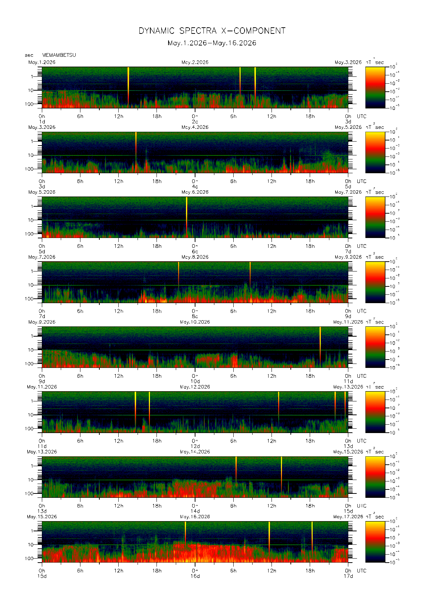Click the "8d" day label under the fourth panel
Screen dimensions: 424x611
click(195, 317)
